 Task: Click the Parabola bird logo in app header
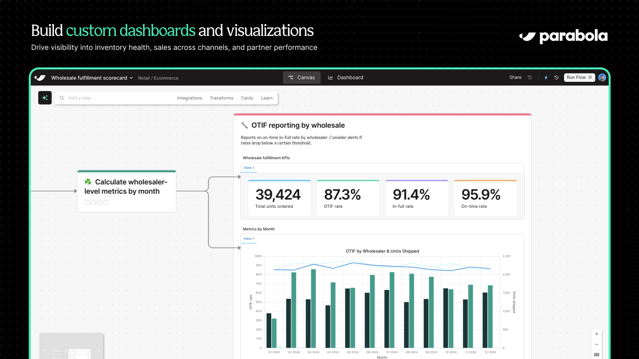pos(40,78)
